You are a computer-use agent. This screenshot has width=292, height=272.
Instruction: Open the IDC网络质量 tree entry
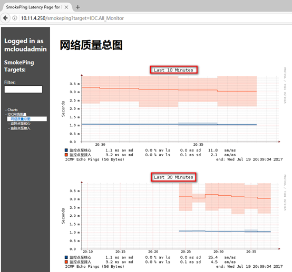[17, 114]
